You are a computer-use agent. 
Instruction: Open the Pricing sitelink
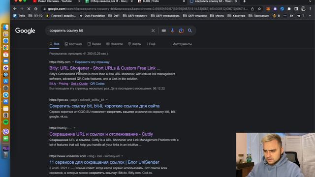63,84
